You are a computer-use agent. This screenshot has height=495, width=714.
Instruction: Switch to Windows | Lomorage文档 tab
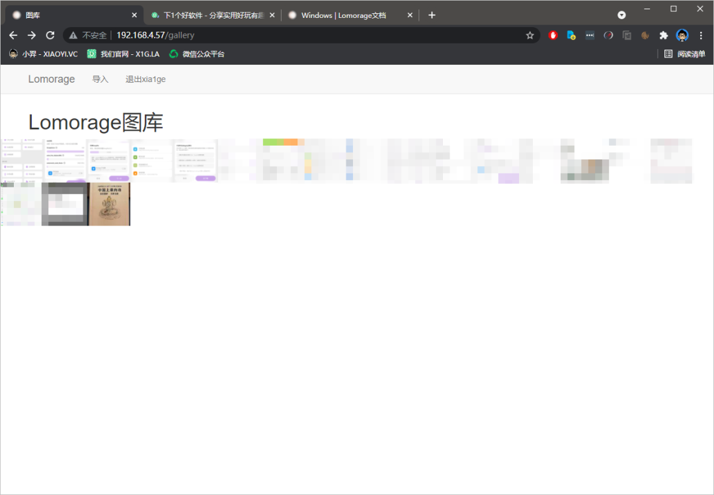pyautogui.click(x=350, y=15)
